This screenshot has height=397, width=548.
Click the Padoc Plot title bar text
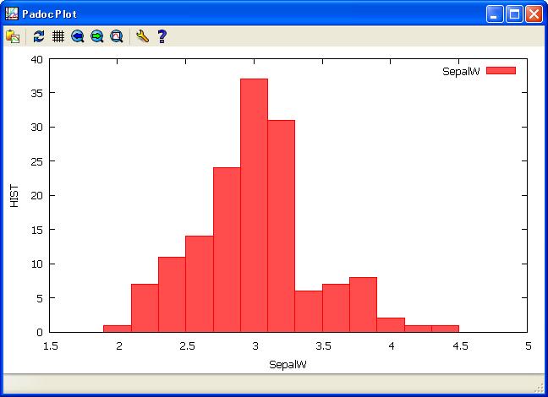click(x=49, y=14)
